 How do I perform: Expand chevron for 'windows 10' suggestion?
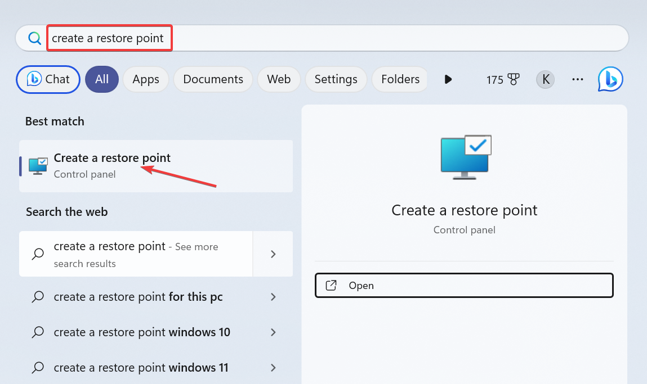[273, 332]
